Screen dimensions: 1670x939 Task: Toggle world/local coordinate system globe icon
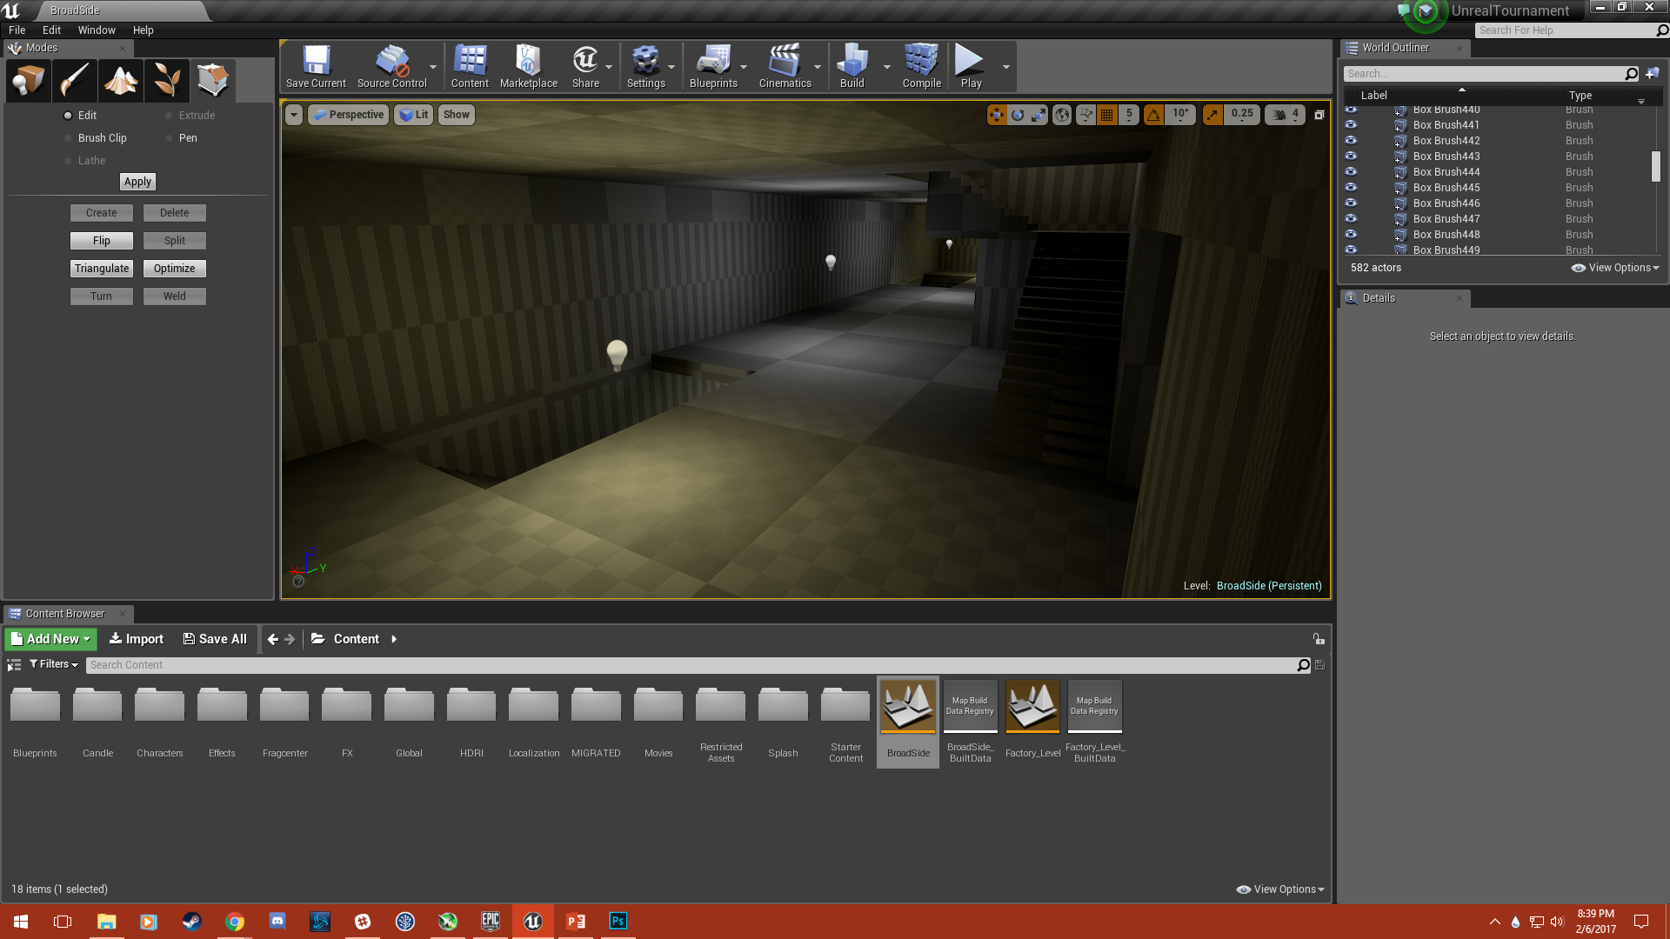(1062, 114)
